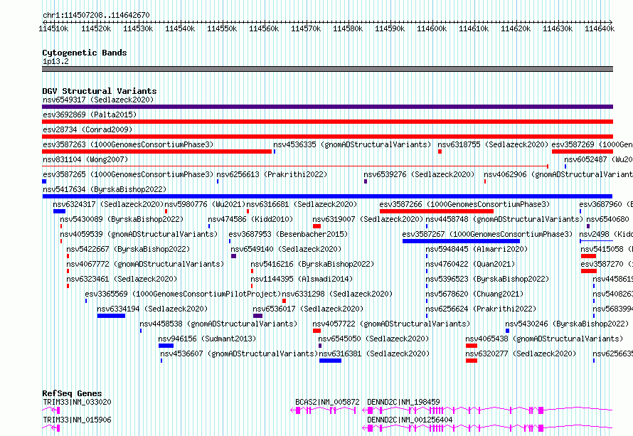Click nsv6323461 (Sedlazeck2020) label
The height and width of the screenshot is (436, 633).
point(122,279)
